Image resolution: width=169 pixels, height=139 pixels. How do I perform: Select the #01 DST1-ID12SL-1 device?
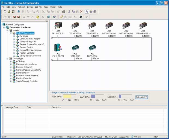point(75,28)
